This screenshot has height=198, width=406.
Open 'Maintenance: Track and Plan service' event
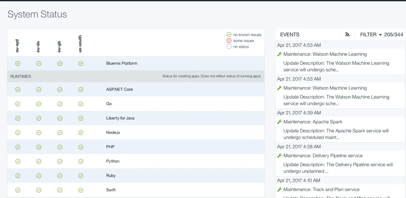321,189
